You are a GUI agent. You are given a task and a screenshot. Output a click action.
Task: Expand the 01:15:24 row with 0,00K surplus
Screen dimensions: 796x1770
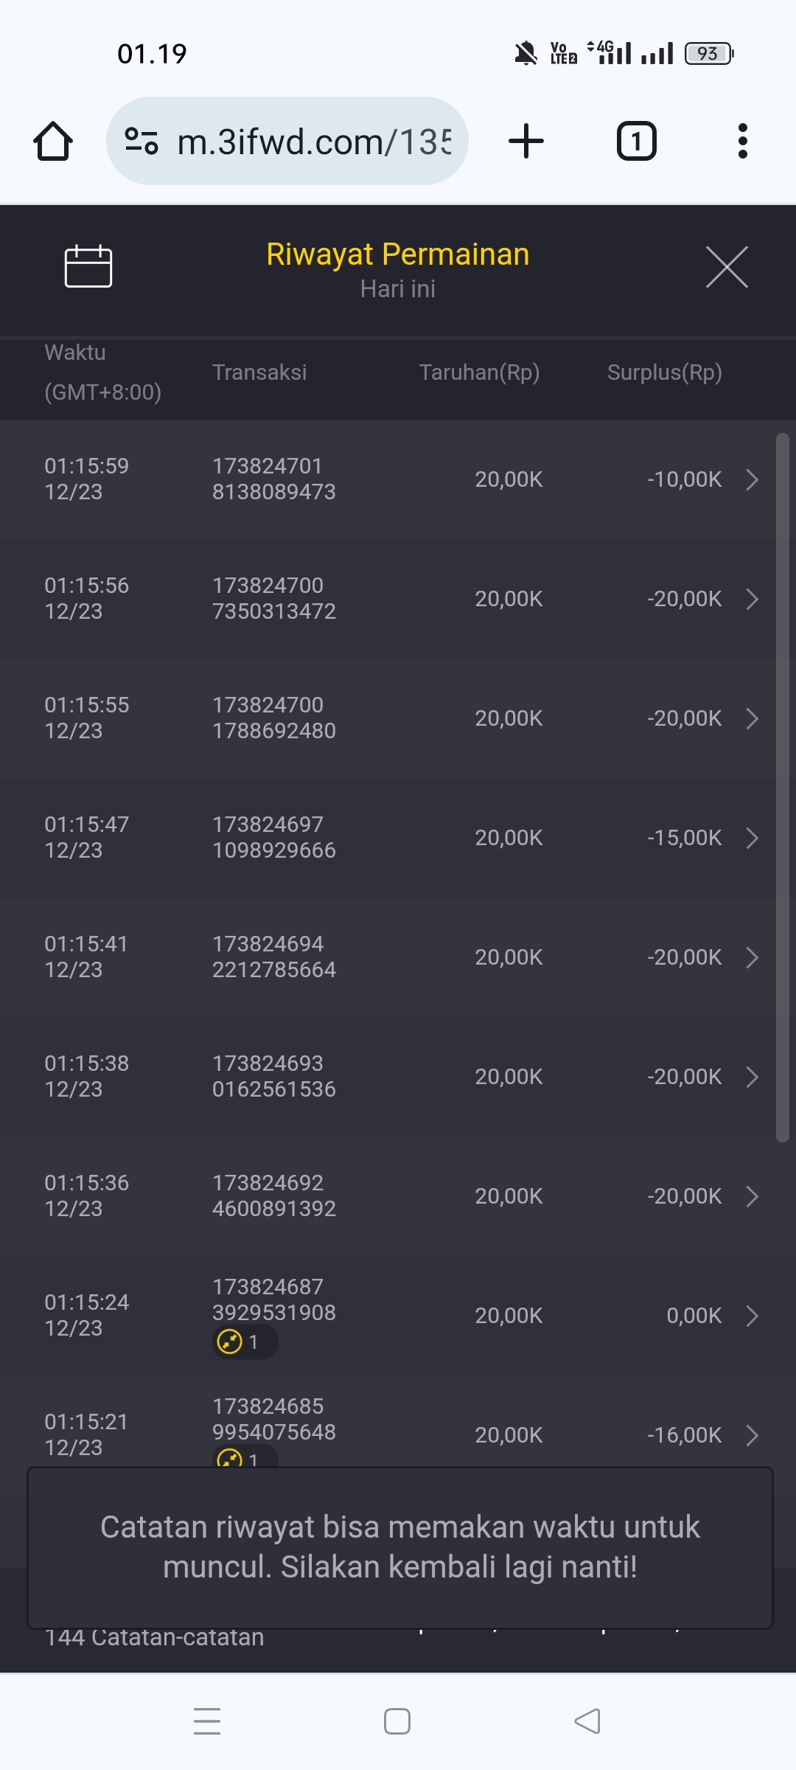click(752, 1316)
